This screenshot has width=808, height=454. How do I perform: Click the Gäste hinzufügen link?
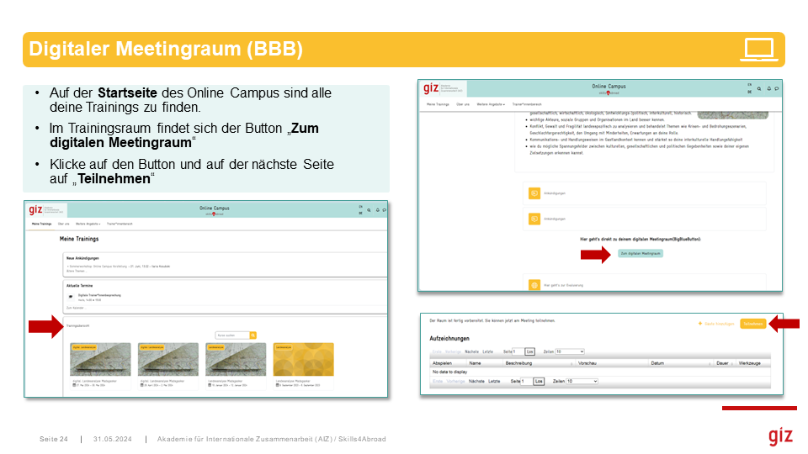(x=716, y=324)
